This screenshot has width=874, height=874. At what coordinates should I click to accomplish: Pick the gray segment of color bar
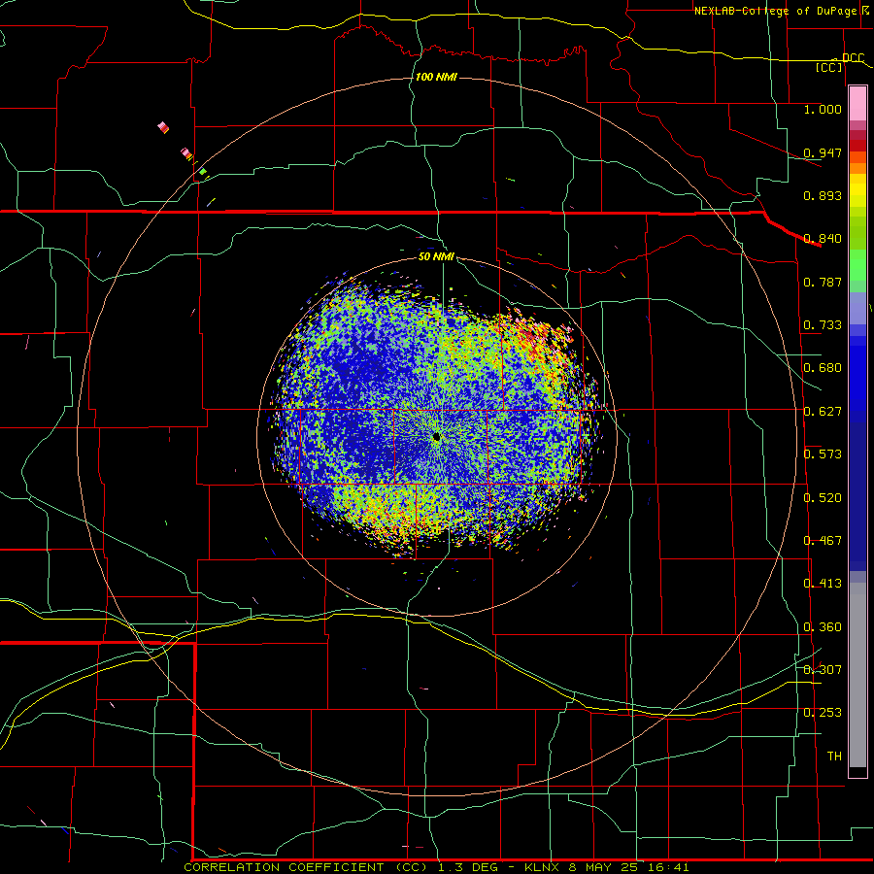point(857,675)
